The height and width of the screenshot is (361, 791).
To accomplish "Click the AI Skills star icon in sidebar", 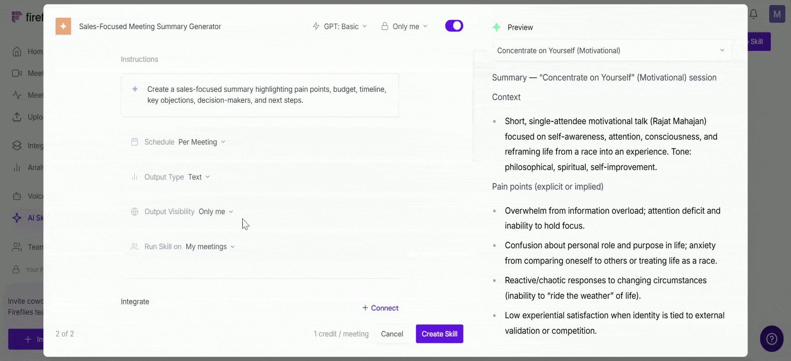I will [x=17, y=218].
